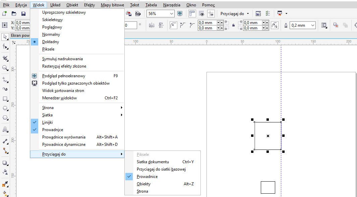
Task: Select the Zoom magnifier tool
Action: pos(5,68)
